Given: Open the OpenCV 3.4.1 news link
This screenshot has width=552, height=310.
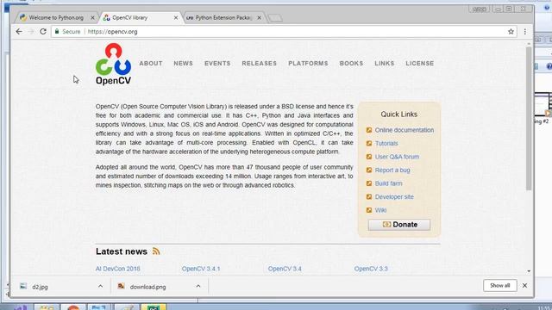Looking at the screenshot, I should [201, 269].
